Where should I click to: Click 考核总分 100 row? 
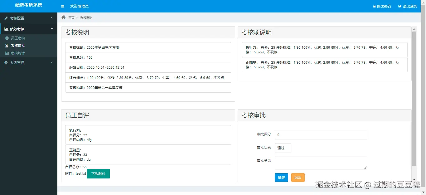tap(148, 57)
